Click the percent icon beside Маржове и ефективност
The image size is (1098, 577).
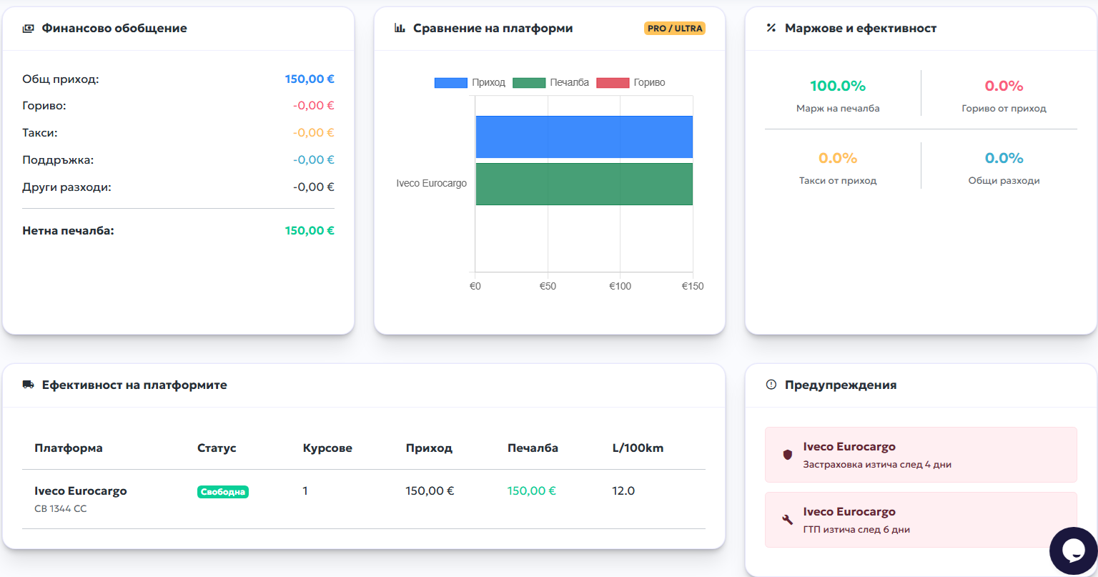[771, 29]
